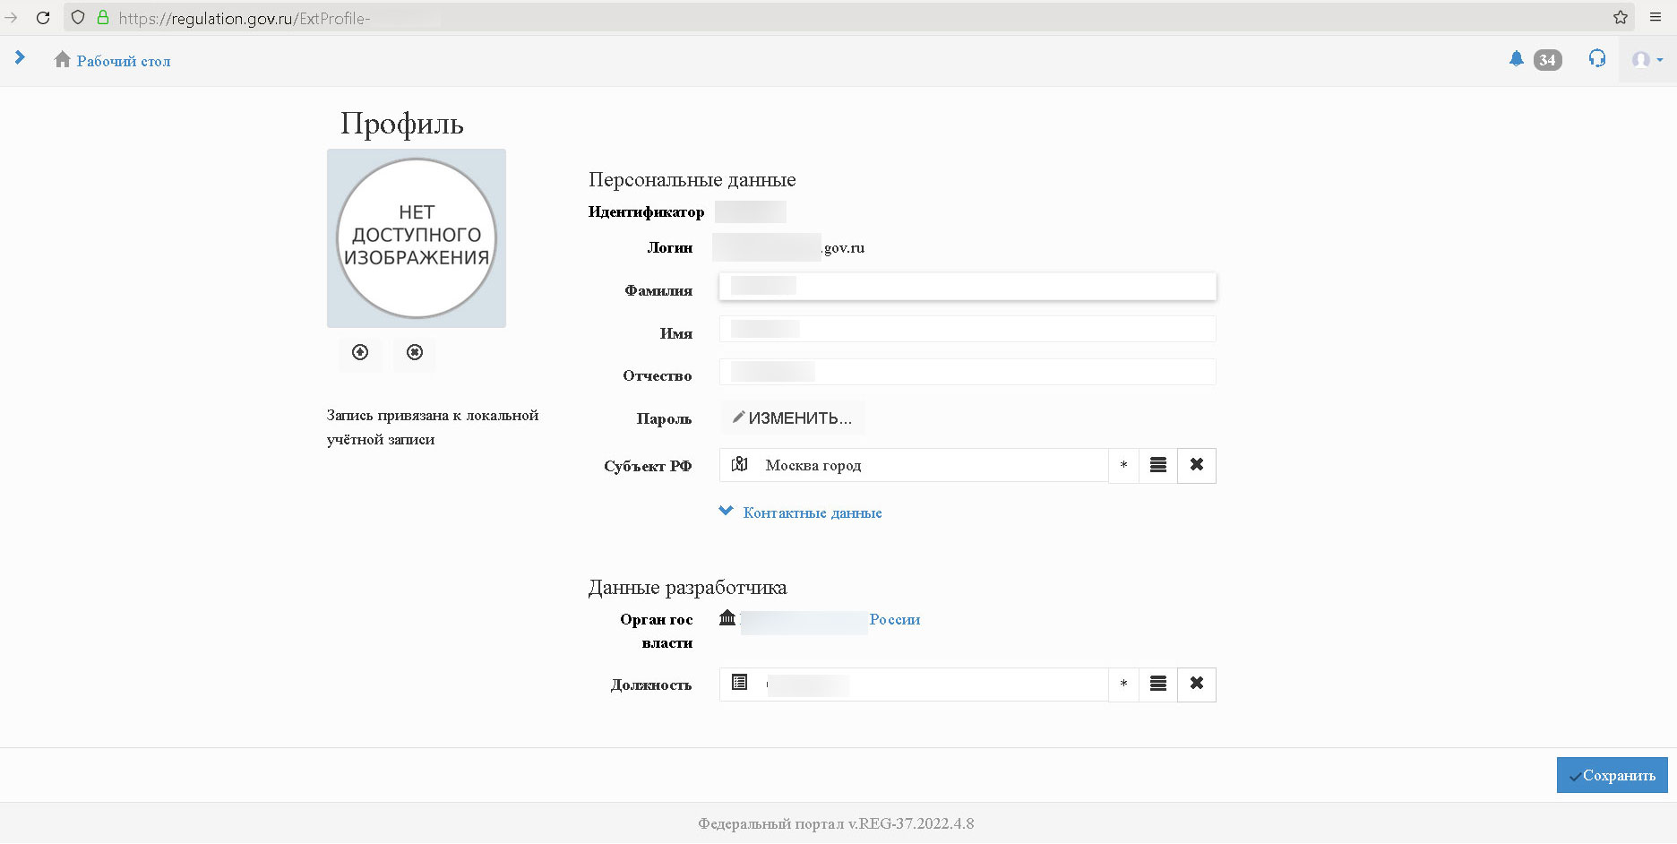Open the Орган гос власти link
Image resolution: width=1677 pixels, height=844 pixels.
[830, 620]
